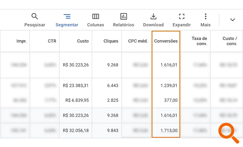Open the Mais three-dot menu
The image size is (243, 147).
tap(206, 20)
